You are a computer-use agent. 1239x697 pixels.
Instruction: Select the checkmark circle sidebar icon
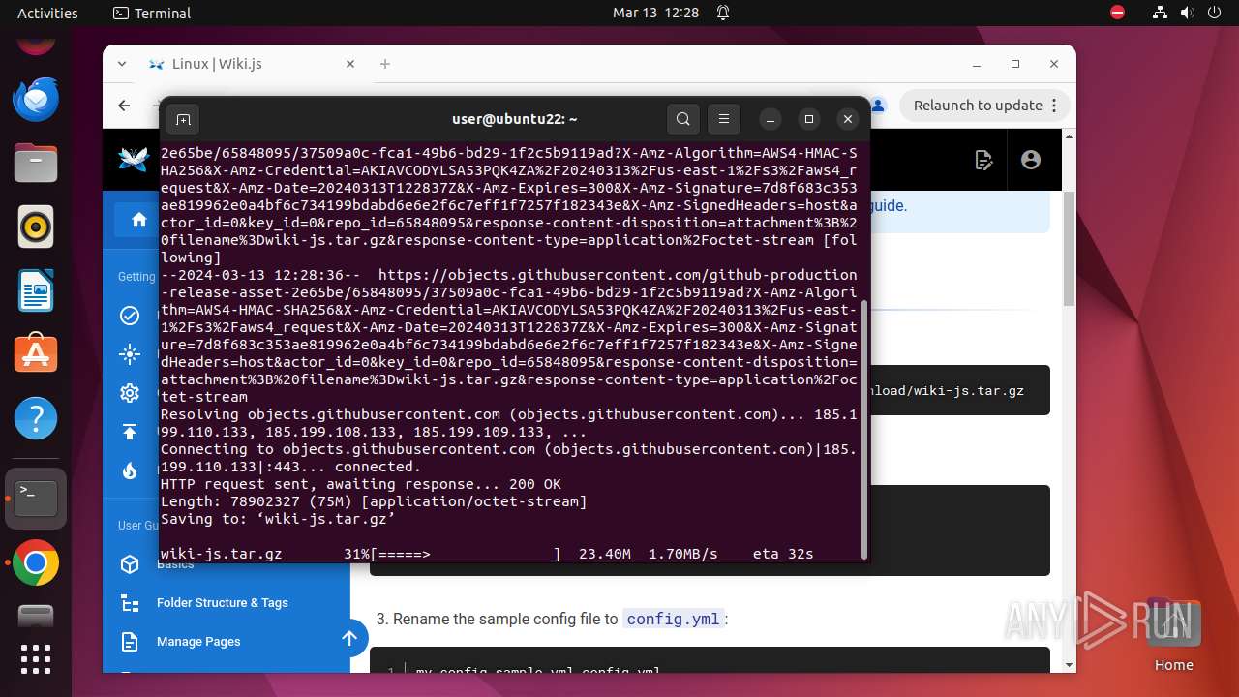[130, 316]
